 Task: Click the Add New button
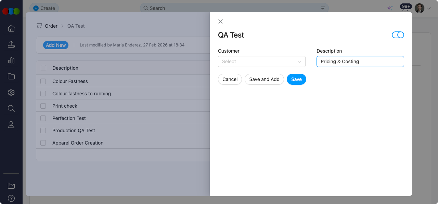coord(55,45)
